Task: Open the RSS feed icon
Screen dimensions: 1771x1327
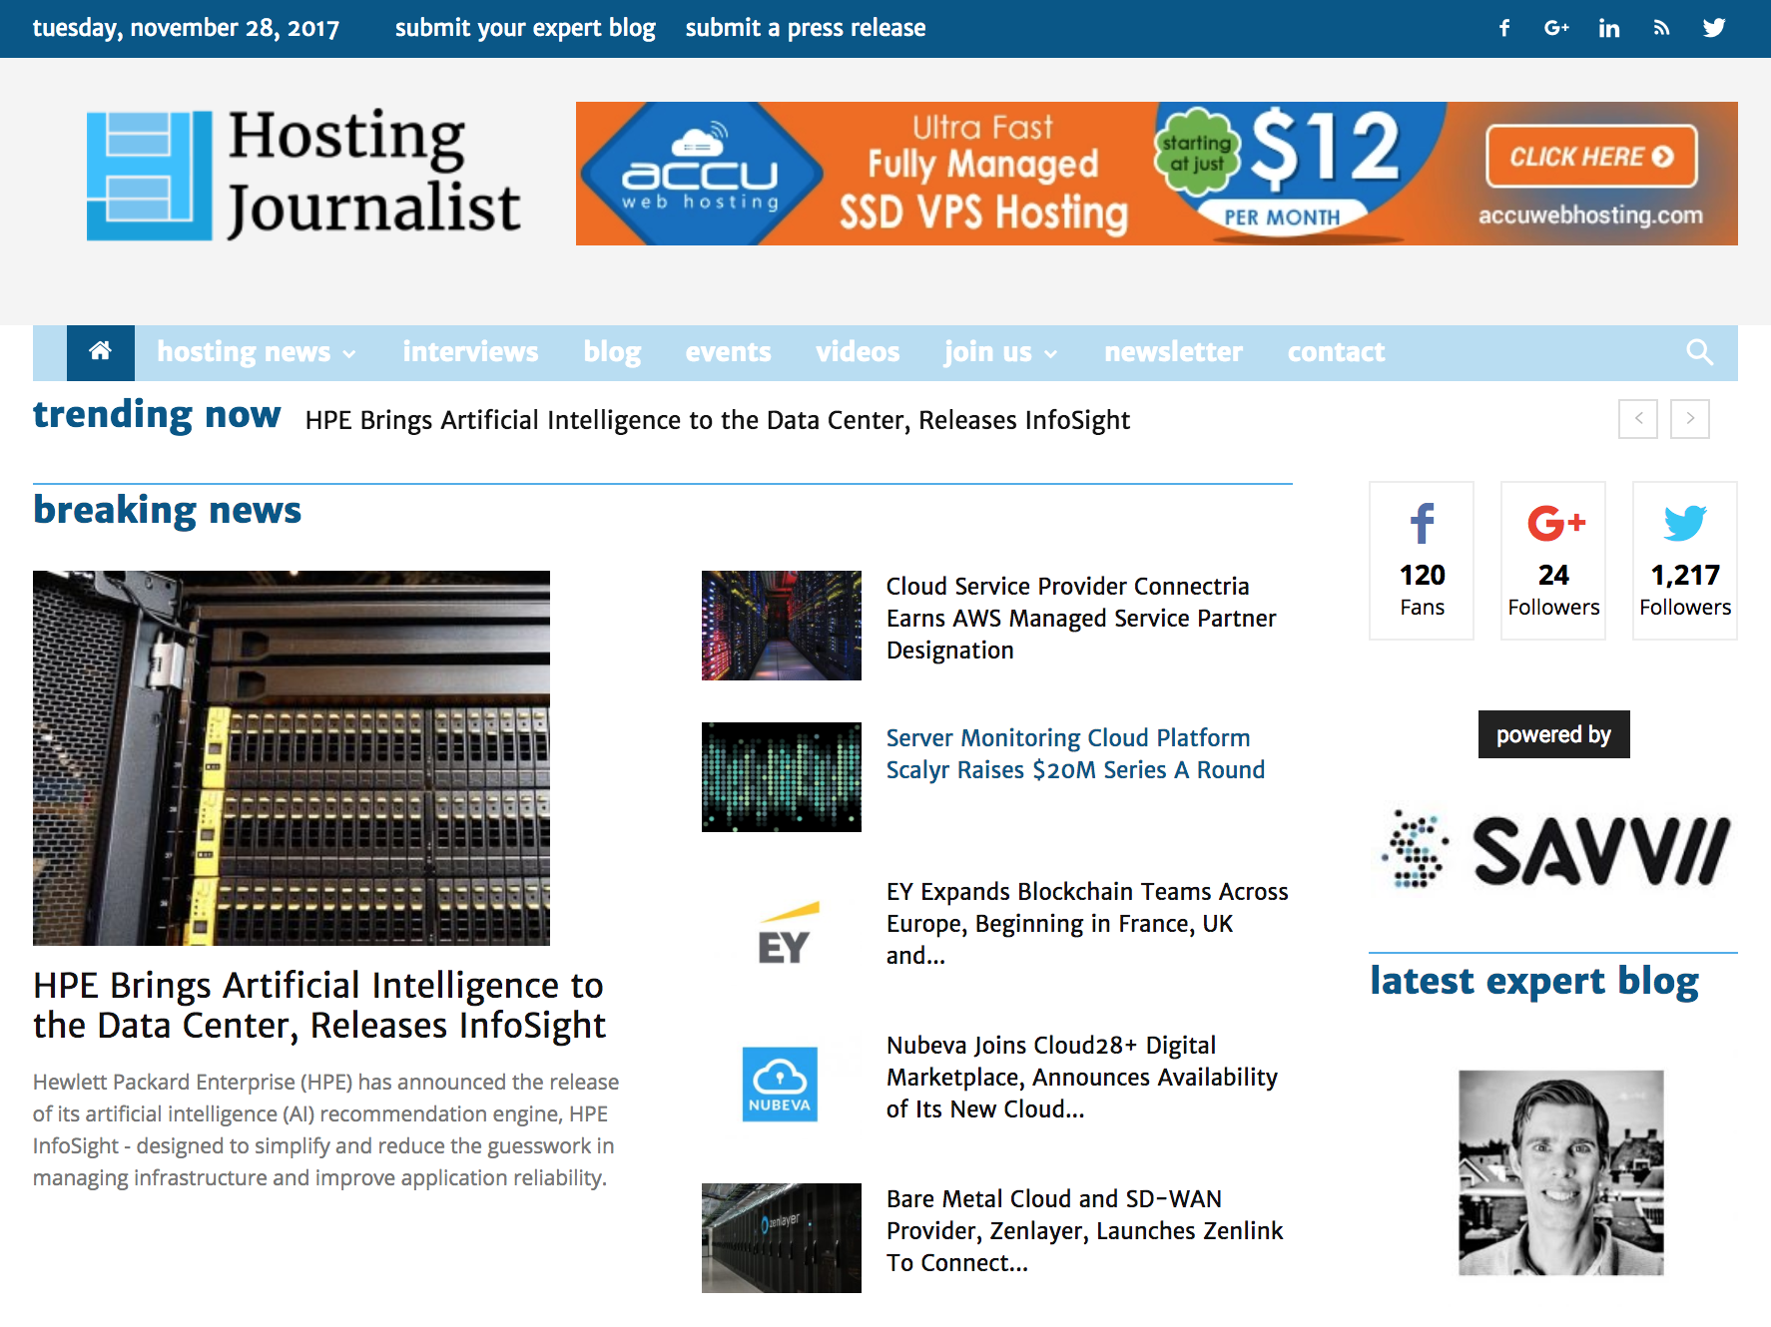Action: coord(1661,28)
